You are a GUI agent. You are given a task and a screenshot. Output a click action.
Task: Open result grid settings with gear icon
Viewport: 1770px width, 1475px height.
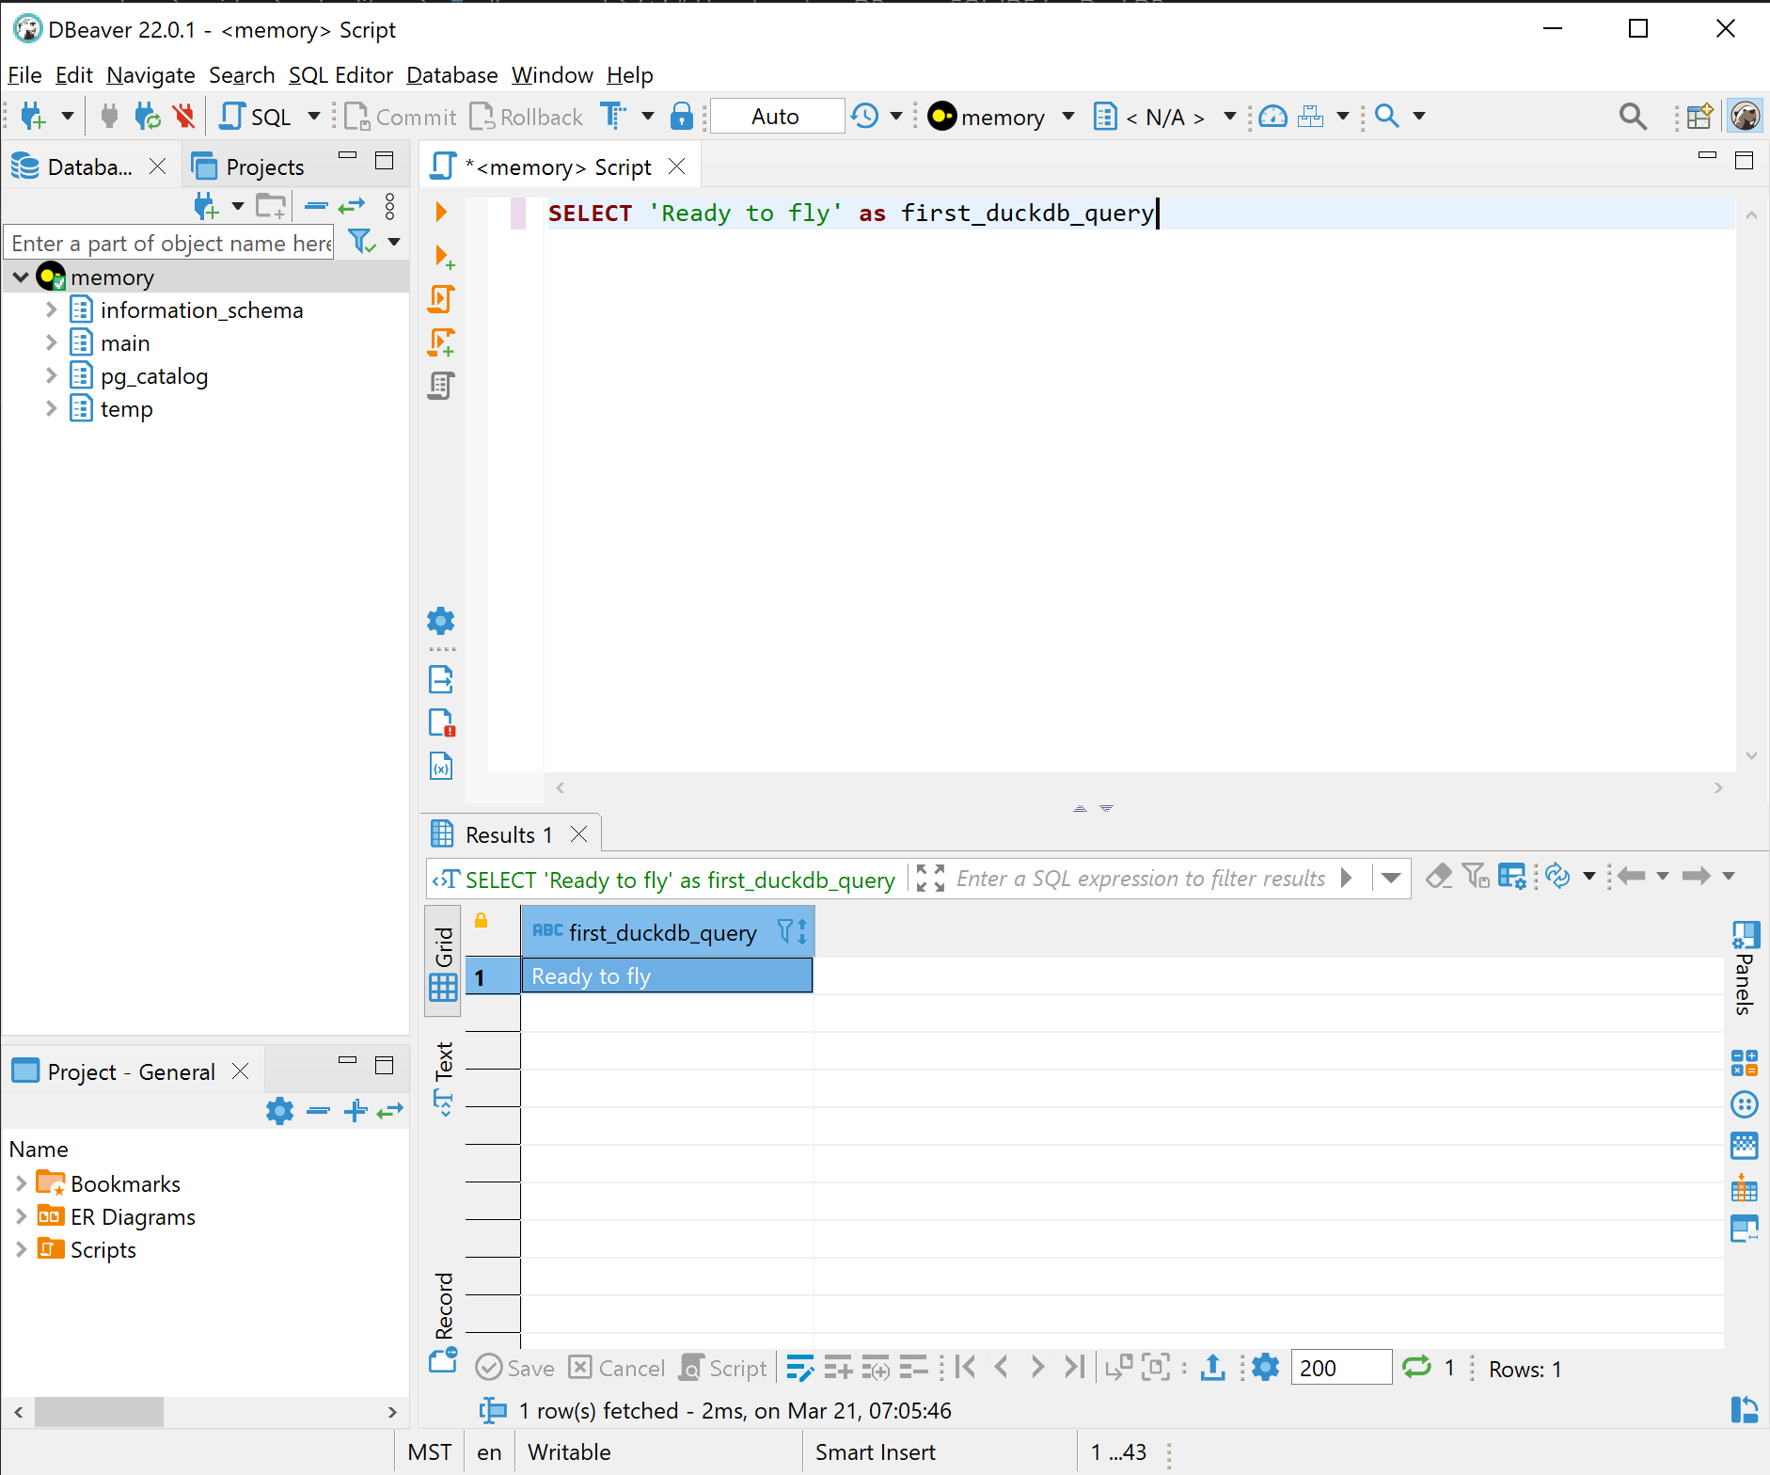pyautogui.click(x=1265, y=1367)
